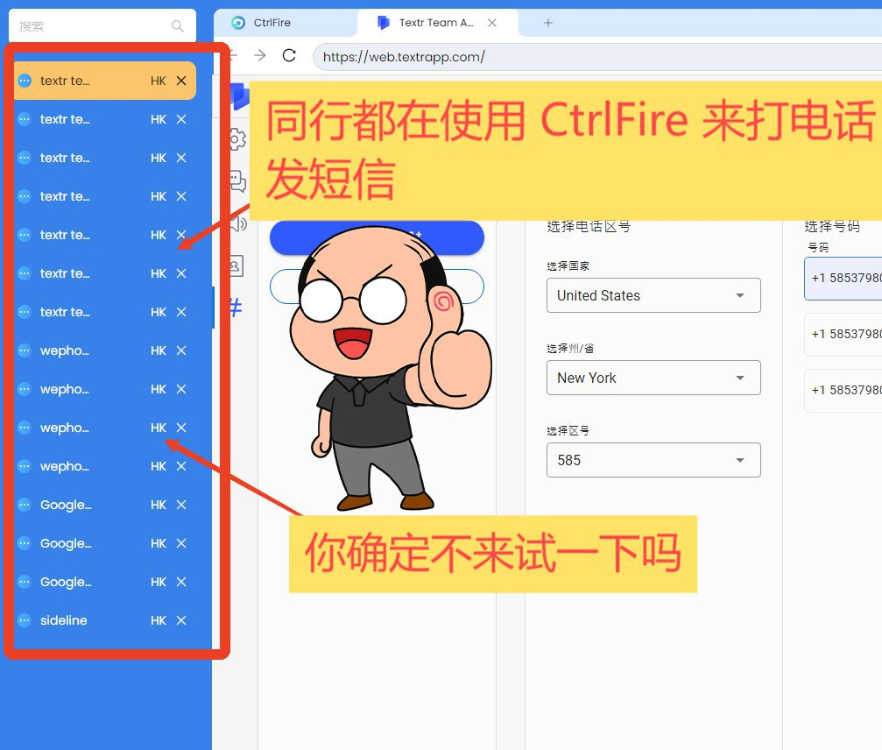Open the 585 area code dropdown
The height and width of the screenshot is (750, 882).
click(653, 460)
